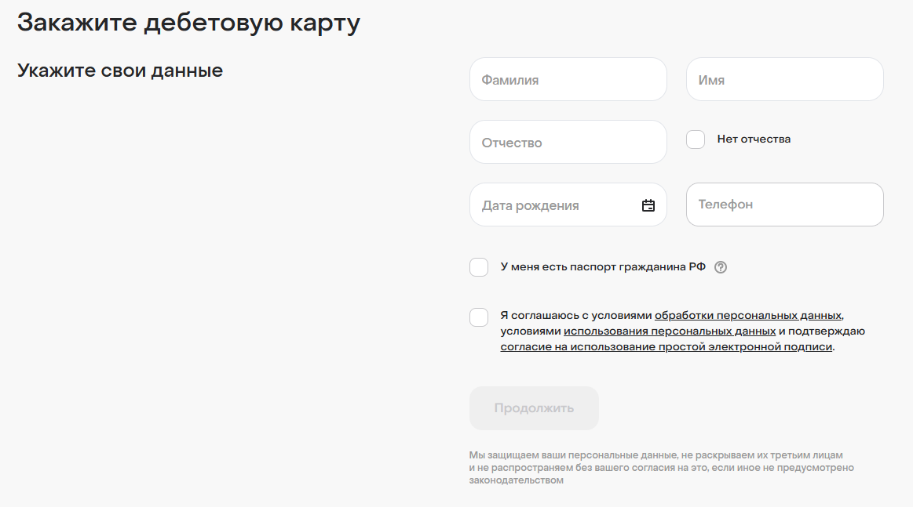Click into the Имя field
The width and height of the screenshot is (913, 507).
tap(784, 79)
